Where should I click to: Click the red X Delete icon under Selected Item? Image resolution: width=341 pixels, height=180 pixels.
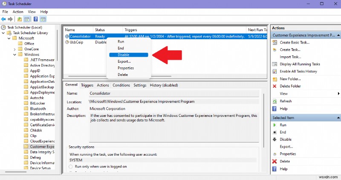point(275,161)
